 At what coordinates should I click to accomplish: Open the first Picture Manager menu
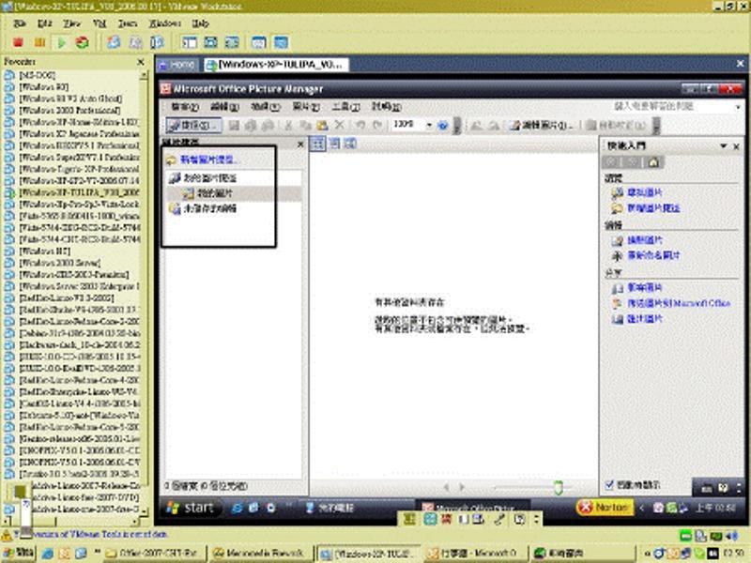184,107
